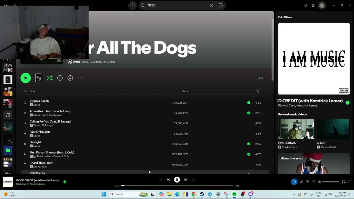The width and height of the screenshot is (354, 199).
Task: Open the Drake artist link under title
Action: tap(76, 62)
